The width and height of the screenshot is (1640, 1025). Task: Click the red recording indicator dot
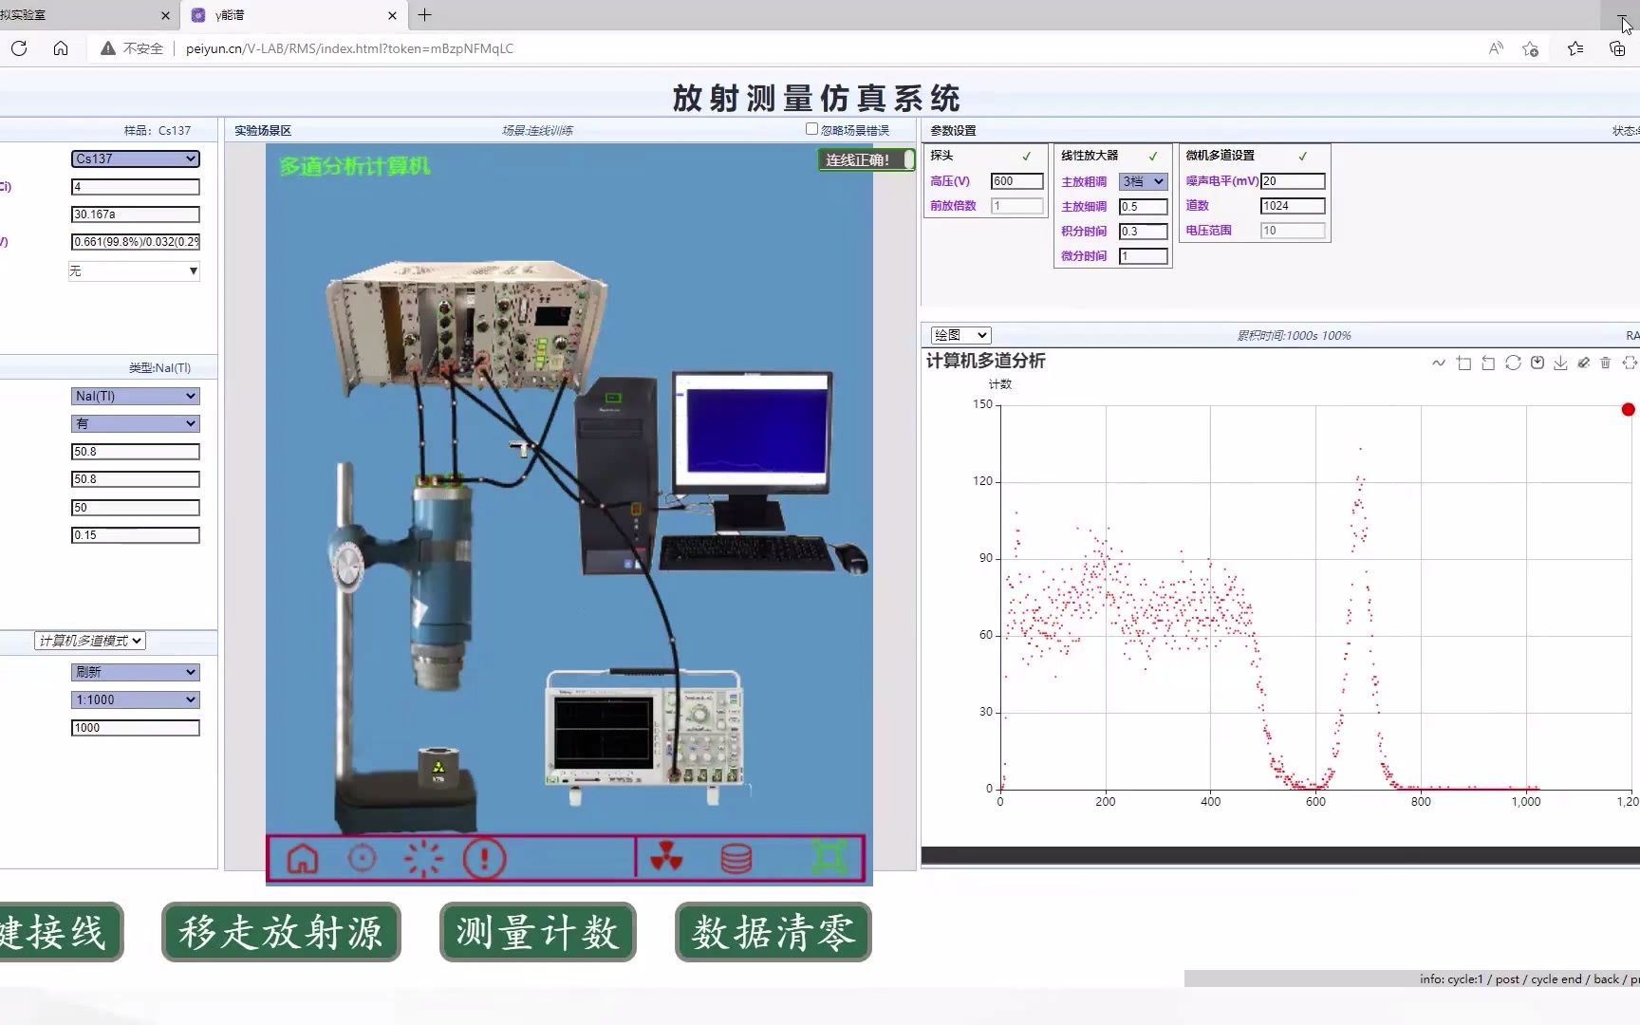click(x=1629, y=410)
